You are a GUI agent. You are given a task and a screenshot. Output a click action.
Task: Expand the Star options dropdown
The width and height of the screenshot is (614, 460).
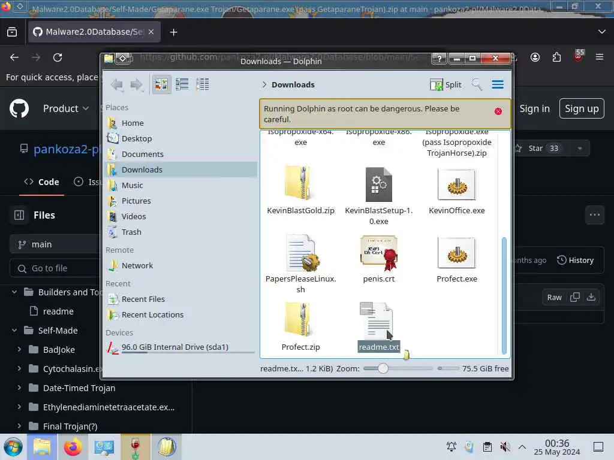(580, 149)
